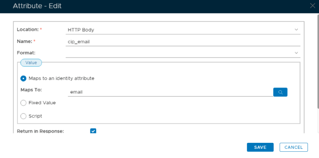Click the Value section tab label
This screenshot has height=158, width=319.
pos(31,63)
